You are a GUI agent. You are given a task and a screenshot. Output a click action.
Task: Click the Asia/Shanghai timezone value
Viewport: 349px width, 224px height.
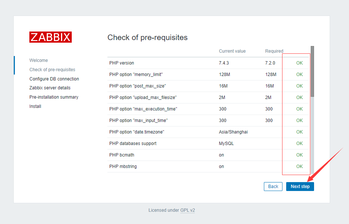coord(233,132)
